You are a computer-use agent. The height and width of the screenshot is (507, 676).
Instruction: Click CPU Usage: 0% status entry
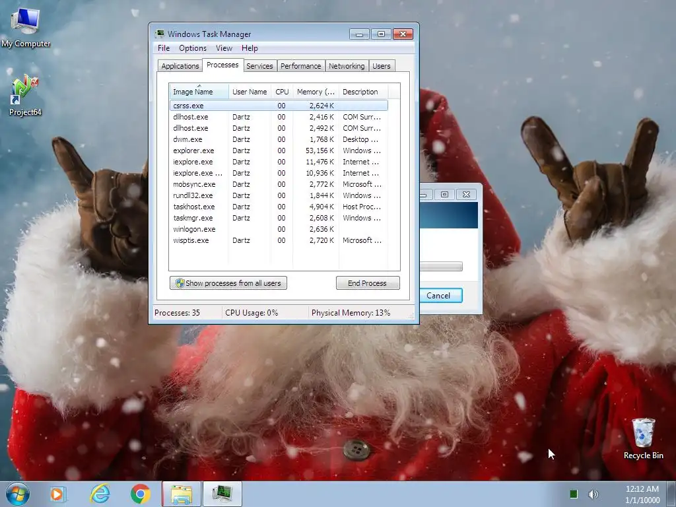[252, 312]
